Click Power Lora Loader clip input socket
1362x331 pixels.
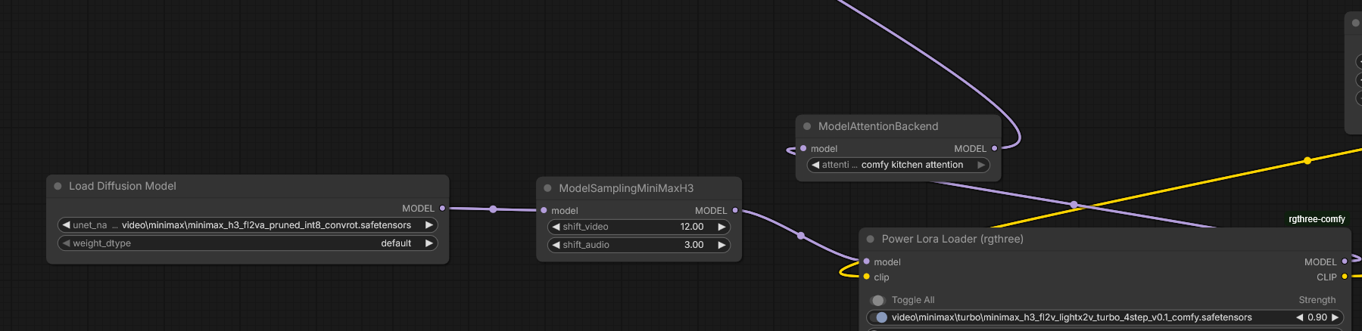pyautogui.click(x=867, y=277)
